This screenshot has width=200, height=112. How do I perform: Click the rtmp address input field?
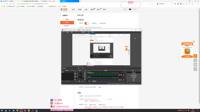[102, 27]
